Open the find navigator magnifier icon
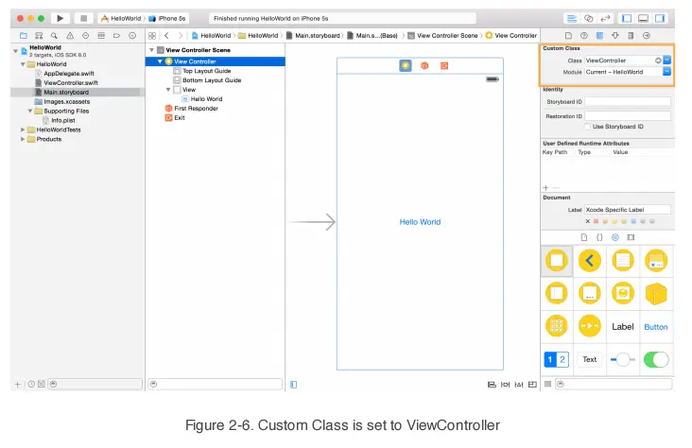This screenshot has height=448, width=692. click(54, 36)
